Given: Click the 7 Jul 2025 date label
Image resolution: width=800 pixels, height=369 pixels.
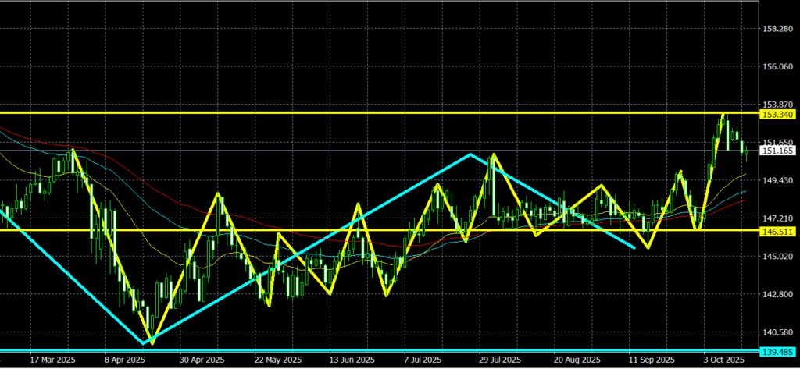Looking at the screenshot, I should coord(426,360).
